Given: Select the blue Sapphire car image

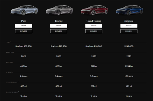Looking at the screenshot, I should point(129,10).
